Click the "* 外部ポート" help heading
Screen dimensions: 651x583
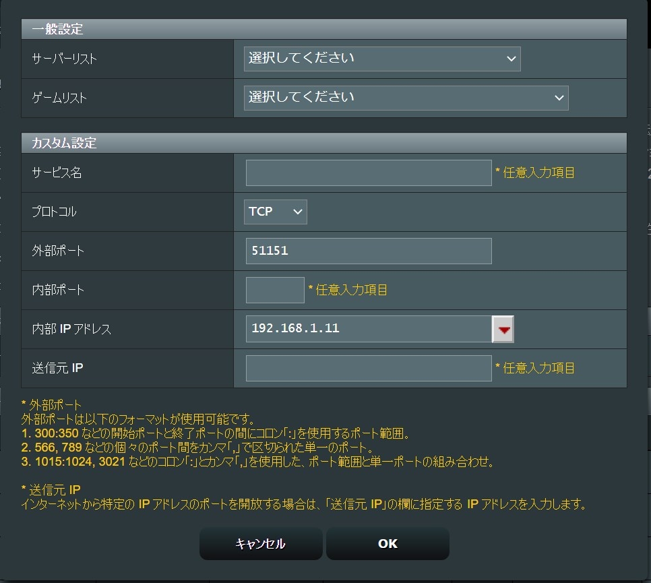pos(51,405)
